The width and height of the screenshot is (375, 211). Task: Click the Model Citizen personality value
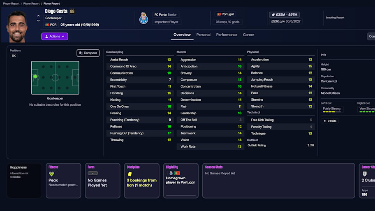330,93
